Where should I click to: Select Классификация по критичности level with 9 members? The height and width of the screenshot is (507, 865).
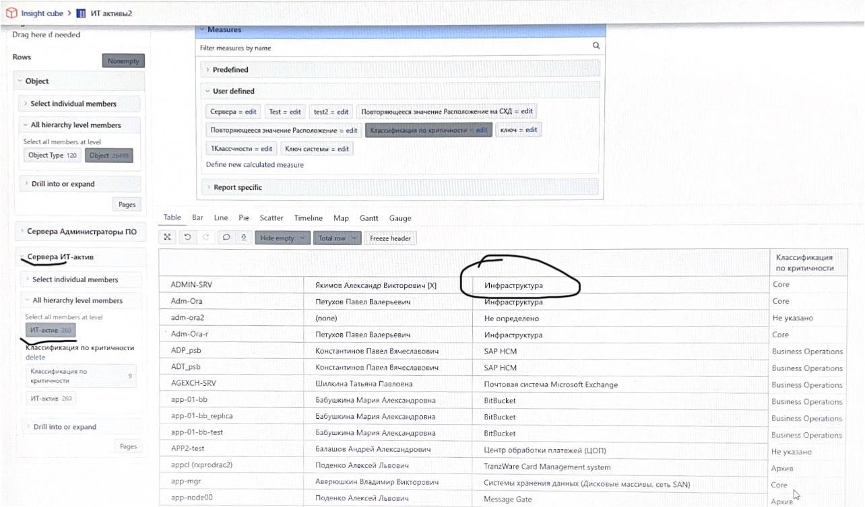click(x=81, y=376)
